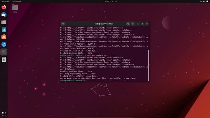This screenshot has height=118, width=210.
Task: Click the terminal title code@code-VirtualBox
Action: [x=105, y=24]
